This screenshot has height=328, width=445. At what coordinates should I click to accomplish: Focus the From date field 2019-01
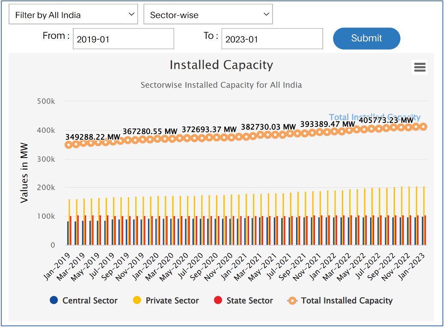pos(123,39)
